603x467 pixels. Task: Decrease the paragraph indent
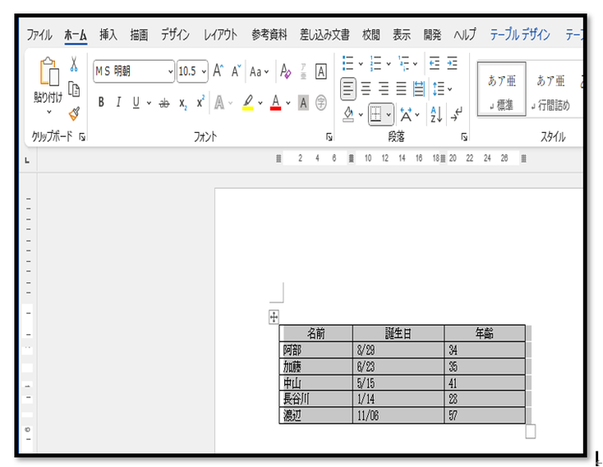tap(435, 63)
